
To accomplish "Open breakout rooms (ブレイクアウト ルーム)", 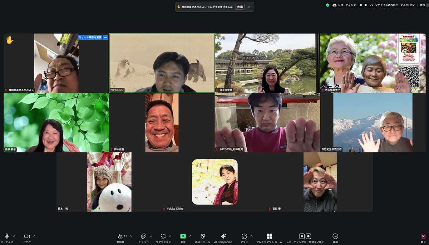I will (269, 236).
